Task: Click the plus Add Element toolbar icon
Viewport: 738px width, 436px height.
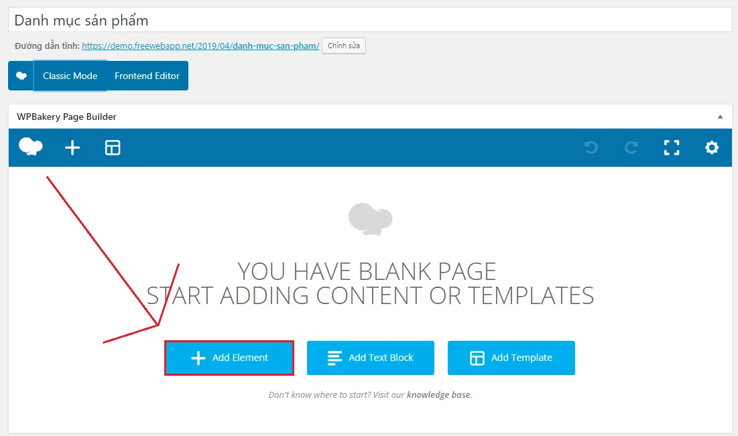Action: point(72,148)
